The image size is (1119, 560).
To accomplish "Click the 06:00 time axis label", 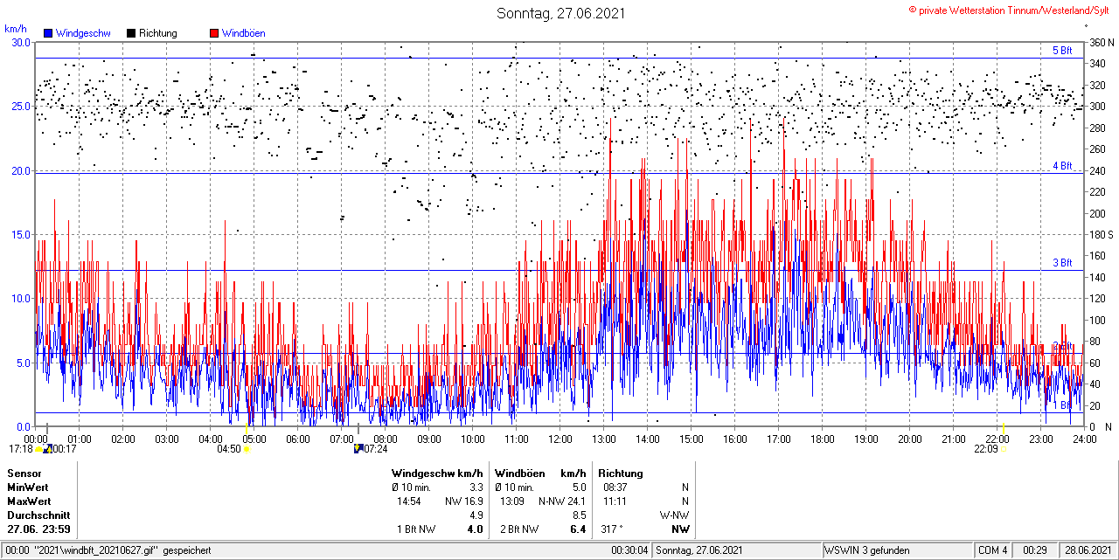I will click(298, 439).
